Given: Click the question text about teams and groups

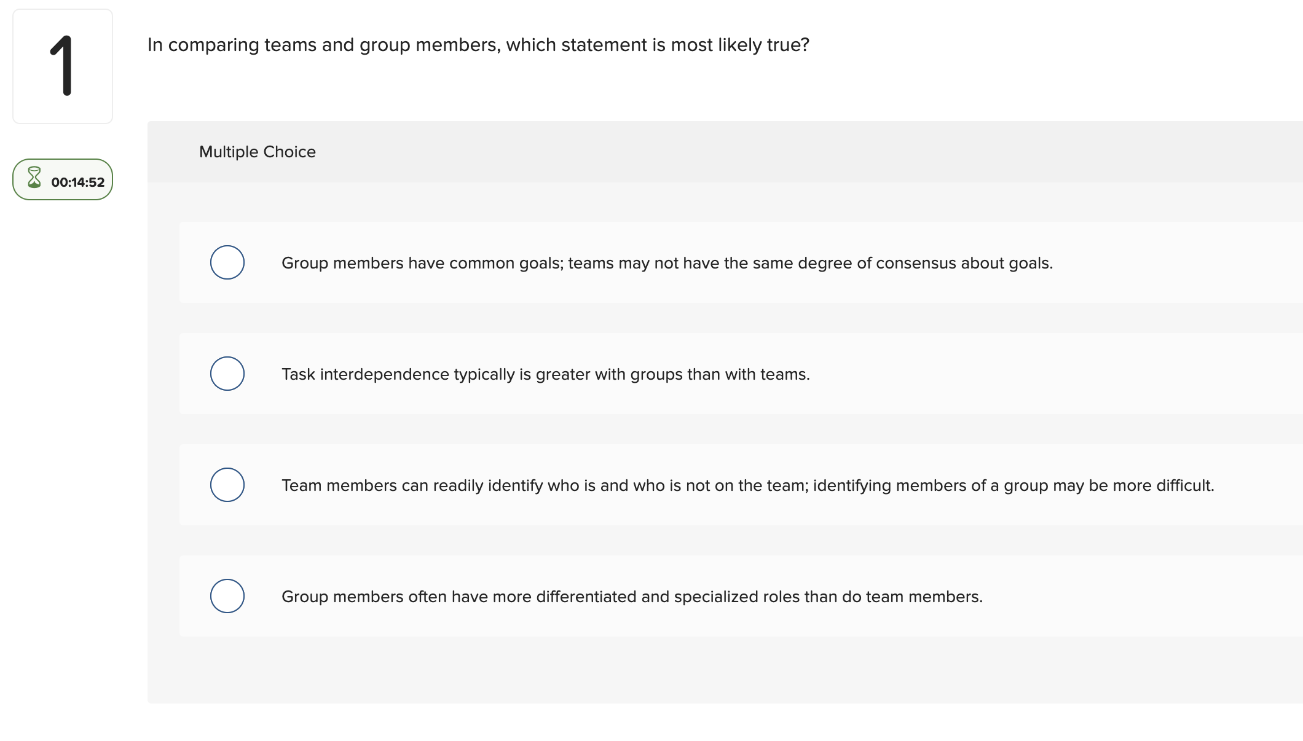Looking at the screenshot, I should point(478,44).
